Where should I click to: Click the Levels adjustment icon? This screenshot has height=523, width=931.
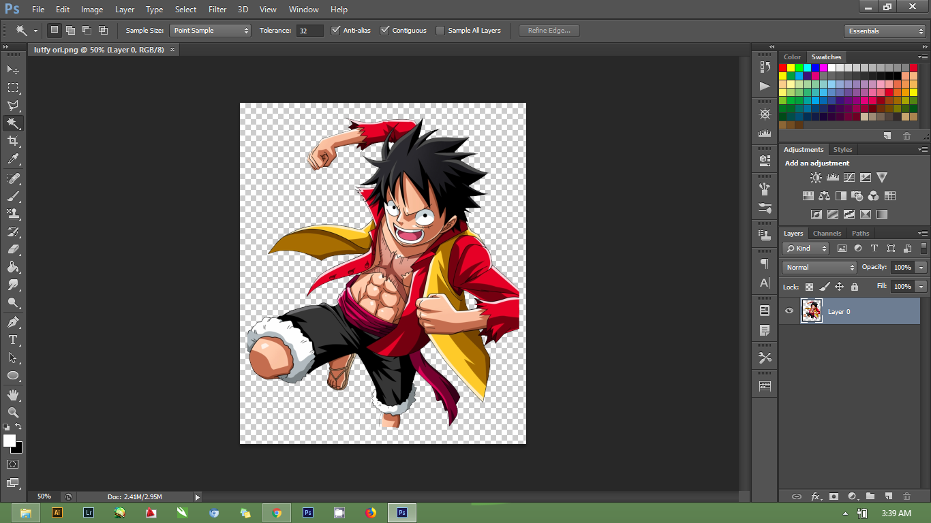click(x=832, y=178)
